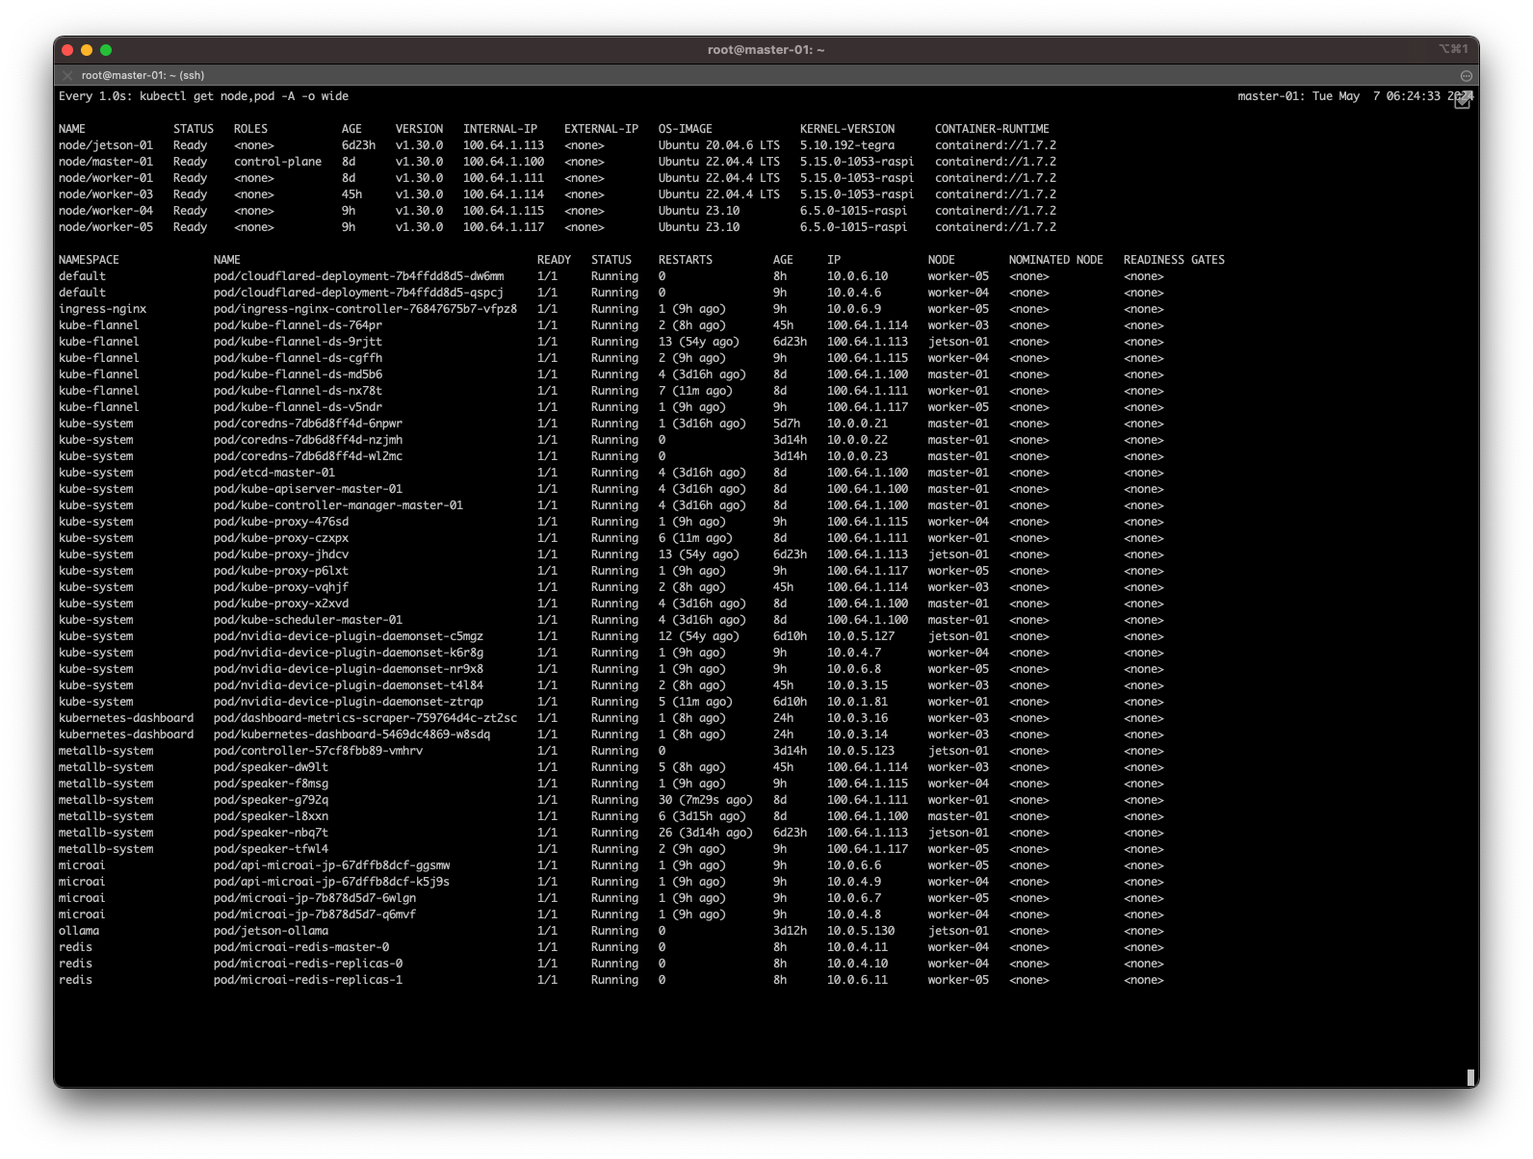1533x1159 pixels.
Task: Click pod/nvidia-device-plugin-daemonset-c5mgz
Action: pos(349,636)
